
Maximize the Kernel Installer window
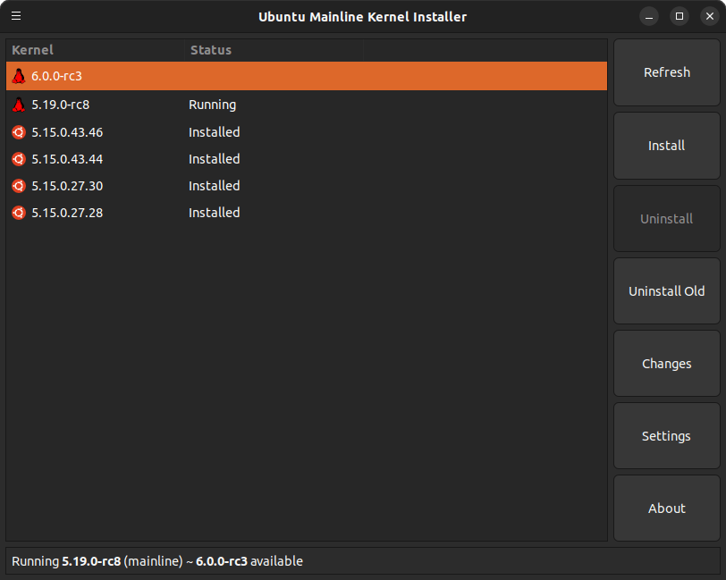click(x=680, y=17)
